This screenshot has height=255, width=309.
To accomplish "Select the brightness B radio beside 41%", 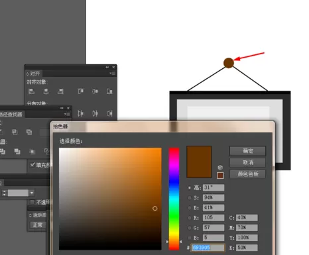I will tap(190, 208).
